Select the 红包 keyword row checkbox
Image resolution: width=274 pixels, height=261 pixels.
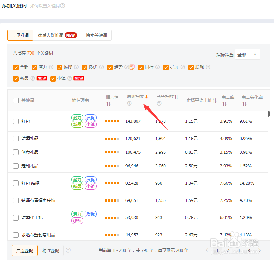coord(16,121)
